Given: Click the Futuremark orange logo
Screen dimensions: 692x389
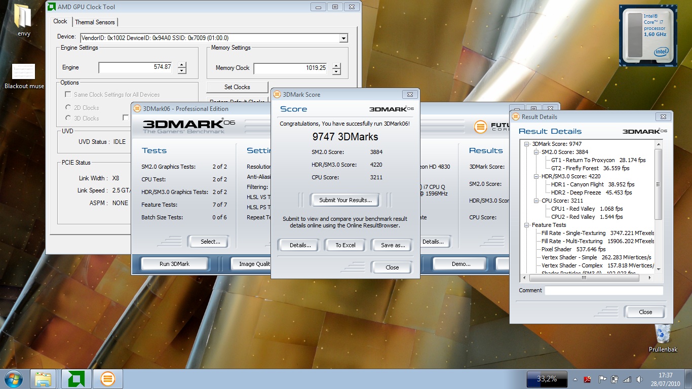Looking at the screenshot, I should click(481, 127).
